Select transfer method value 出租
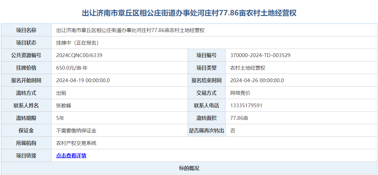Viewport: 378px width, 175px height. [x=61, y=93]
